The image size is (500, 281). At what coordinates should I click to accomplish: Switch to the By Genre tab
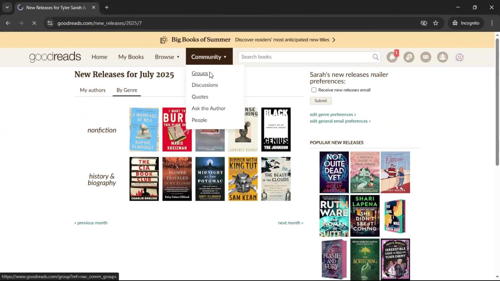[127, 90]
